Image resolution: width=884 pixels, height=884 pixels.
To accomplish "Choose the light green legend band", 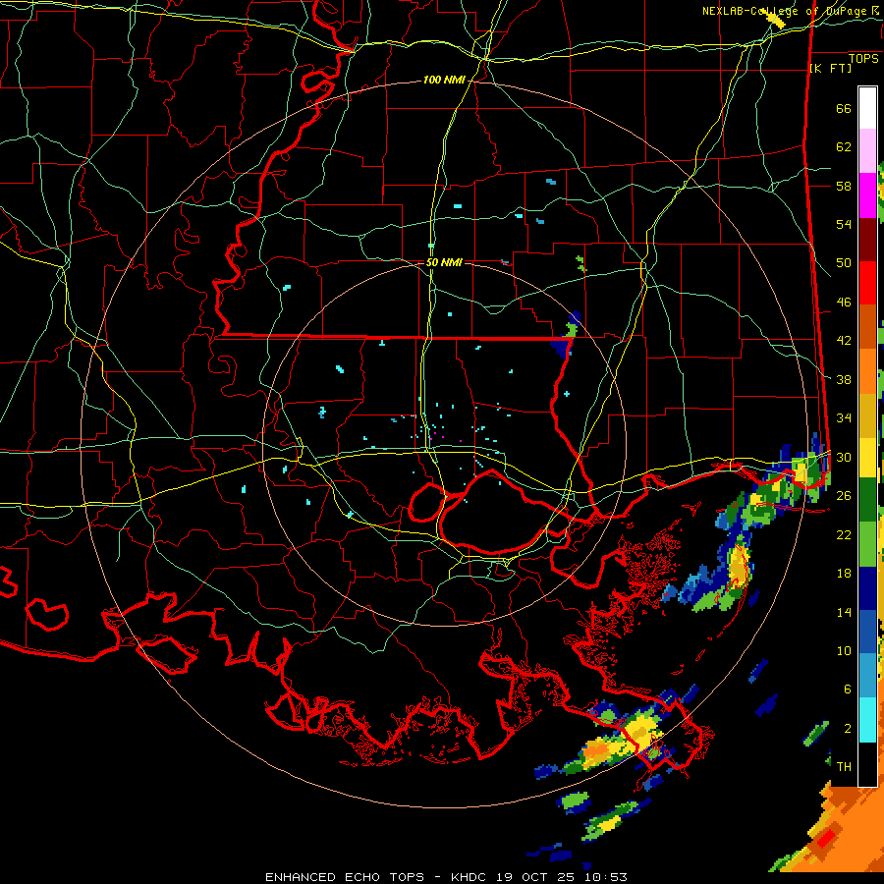I will (867, 544).
